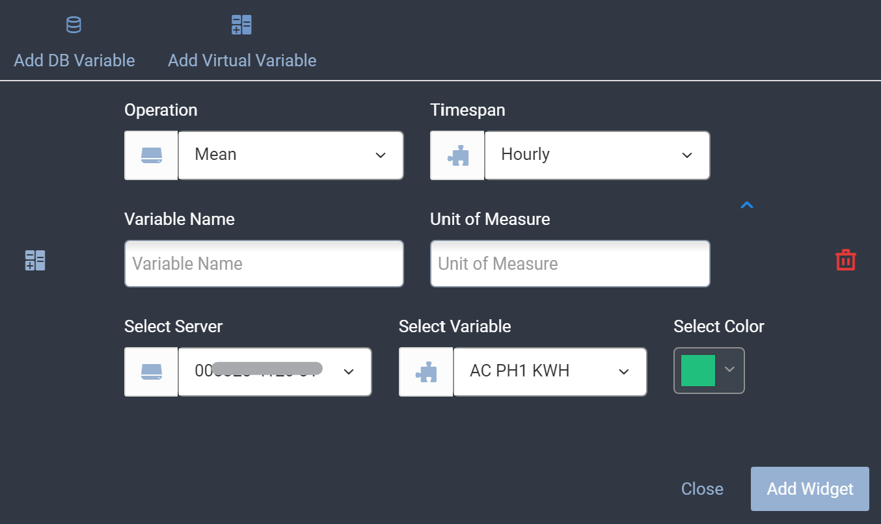Click the calculator icon above Add Virtual Variable

click(241, 25)
